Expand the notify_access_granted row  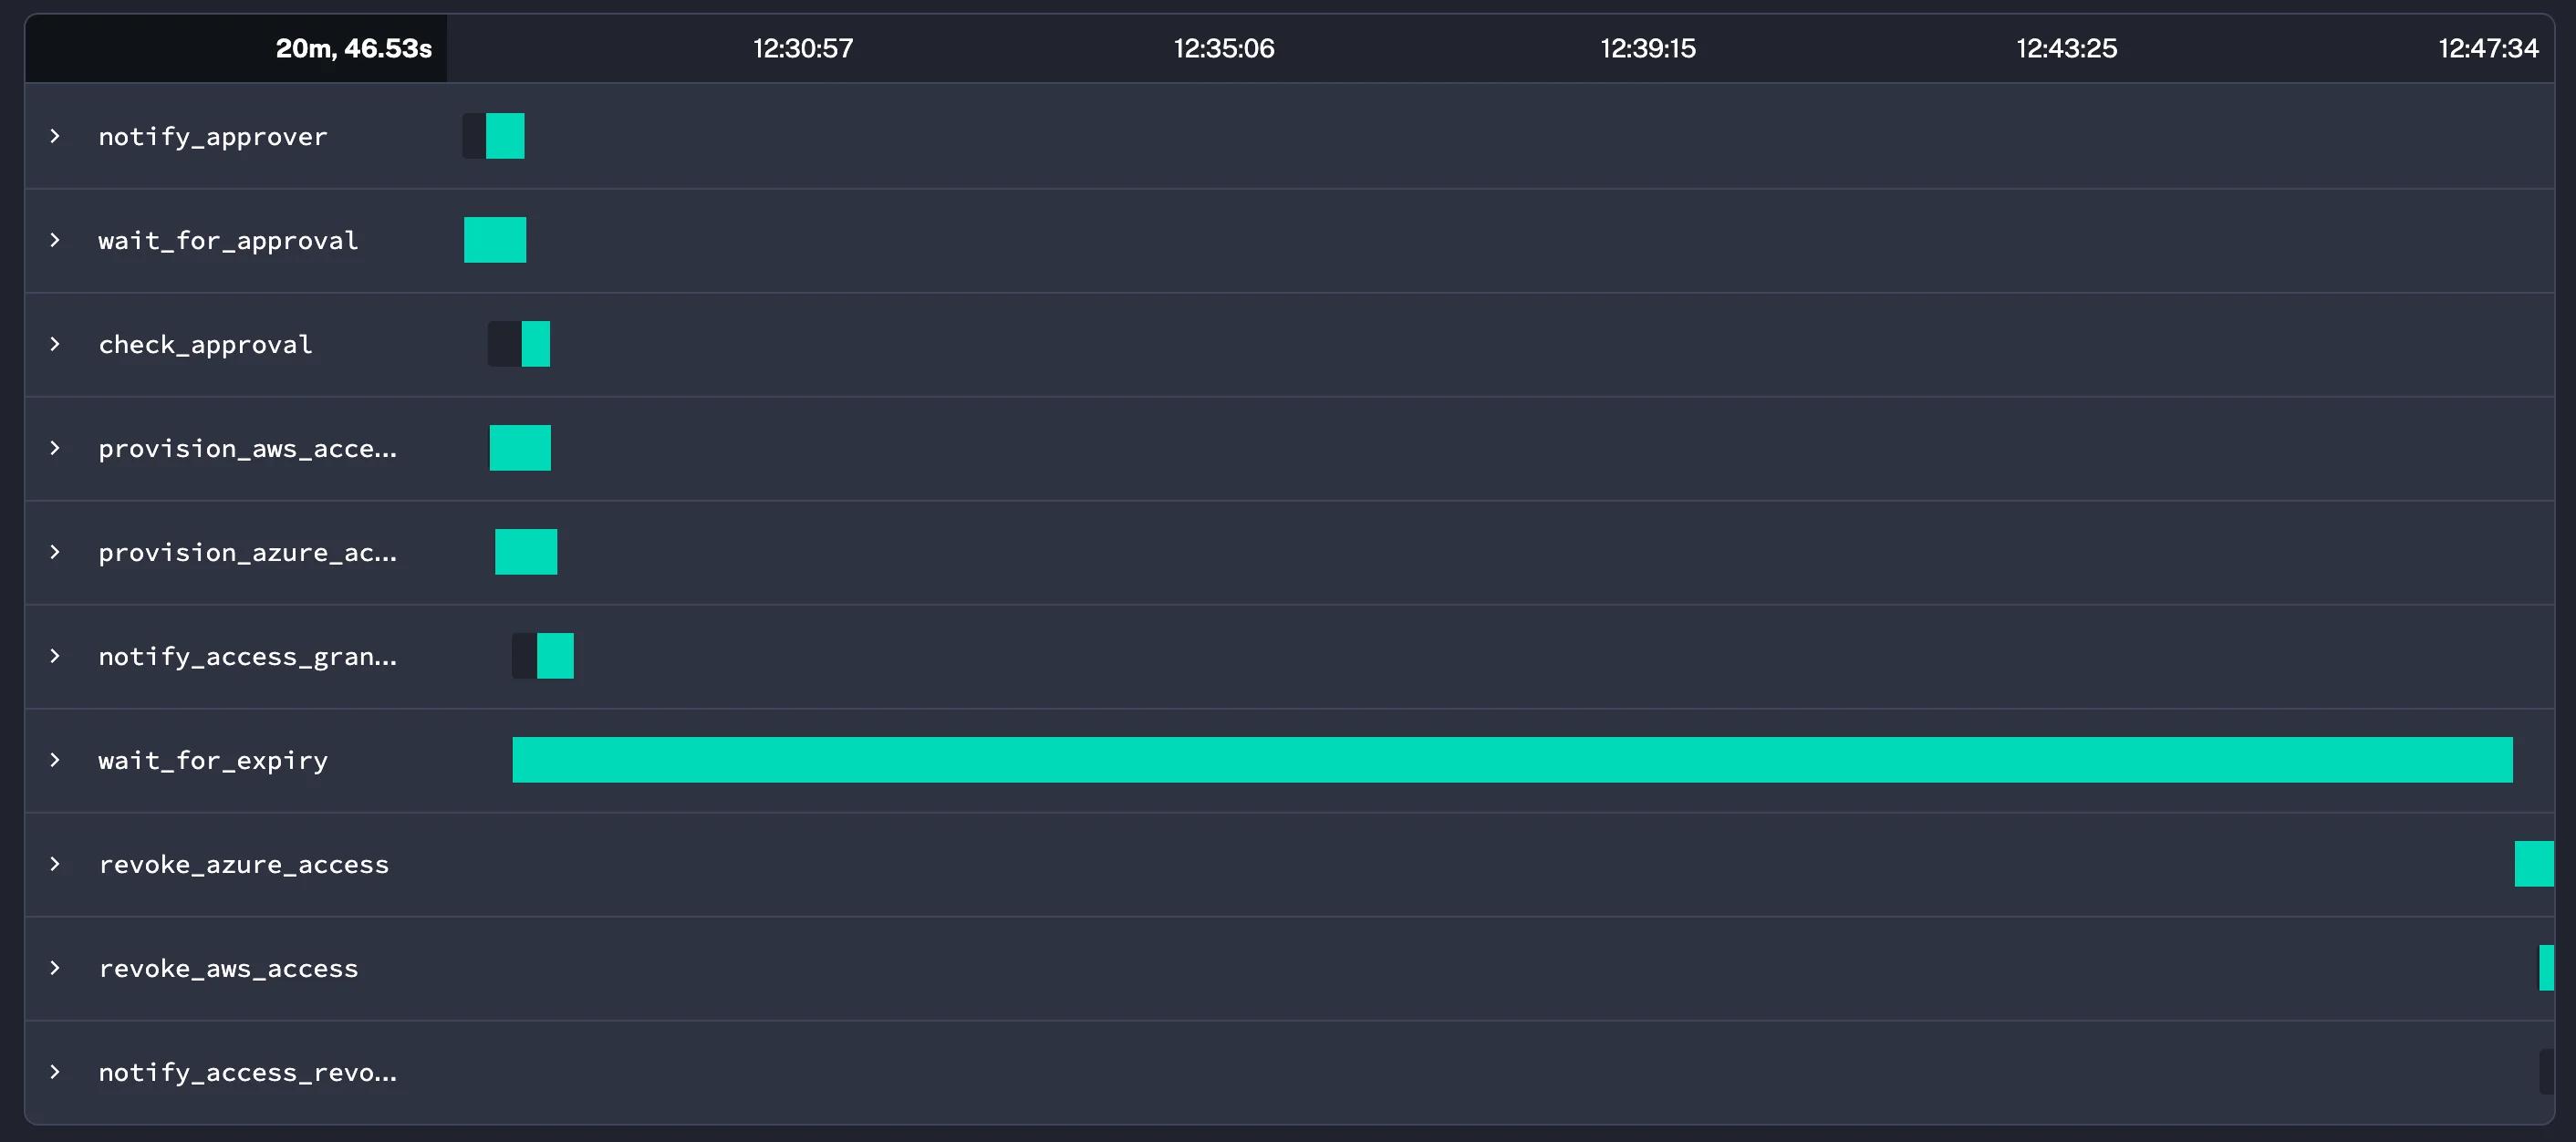coord(55,656)
